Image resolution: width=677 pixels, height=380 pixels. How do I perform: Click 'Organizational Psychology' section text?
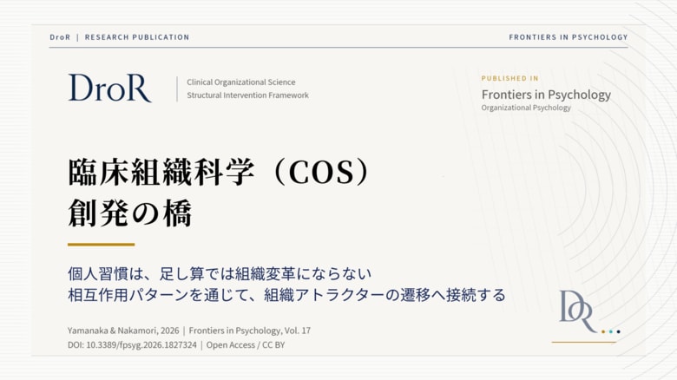point(526,108)
